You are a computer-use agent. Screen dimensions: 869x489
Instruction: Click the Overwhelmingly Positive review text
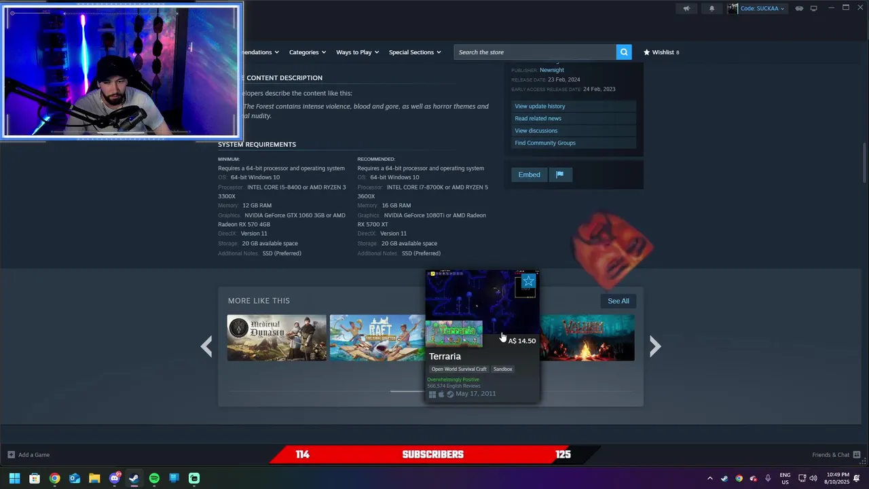453,380
